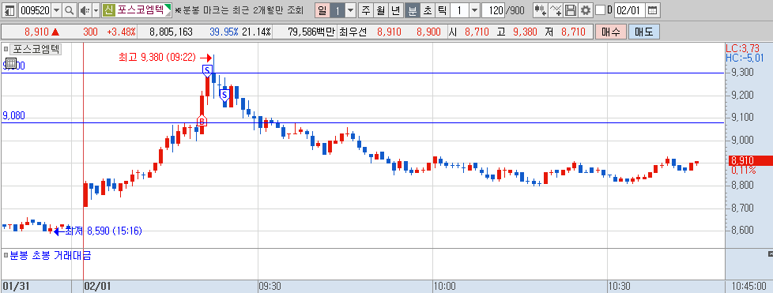Open the dropdown arrow beside speaker icon
Image resolution: width=773 pixels, height=293 pixels.
[x=96, y=9]
